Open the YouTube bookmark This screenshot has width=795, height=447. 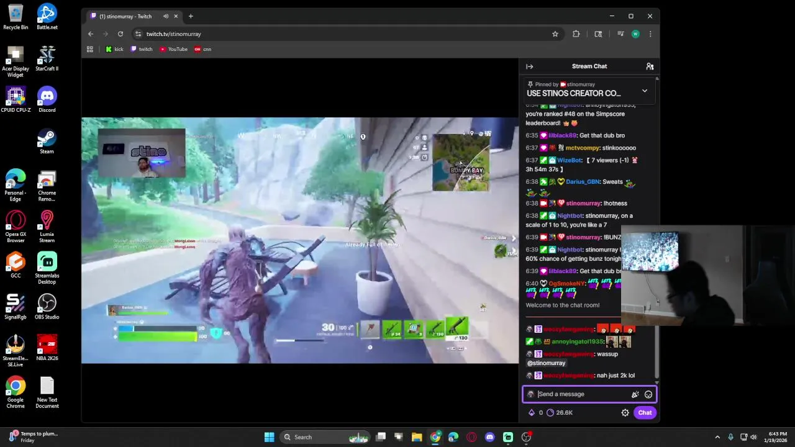(173, 49)
